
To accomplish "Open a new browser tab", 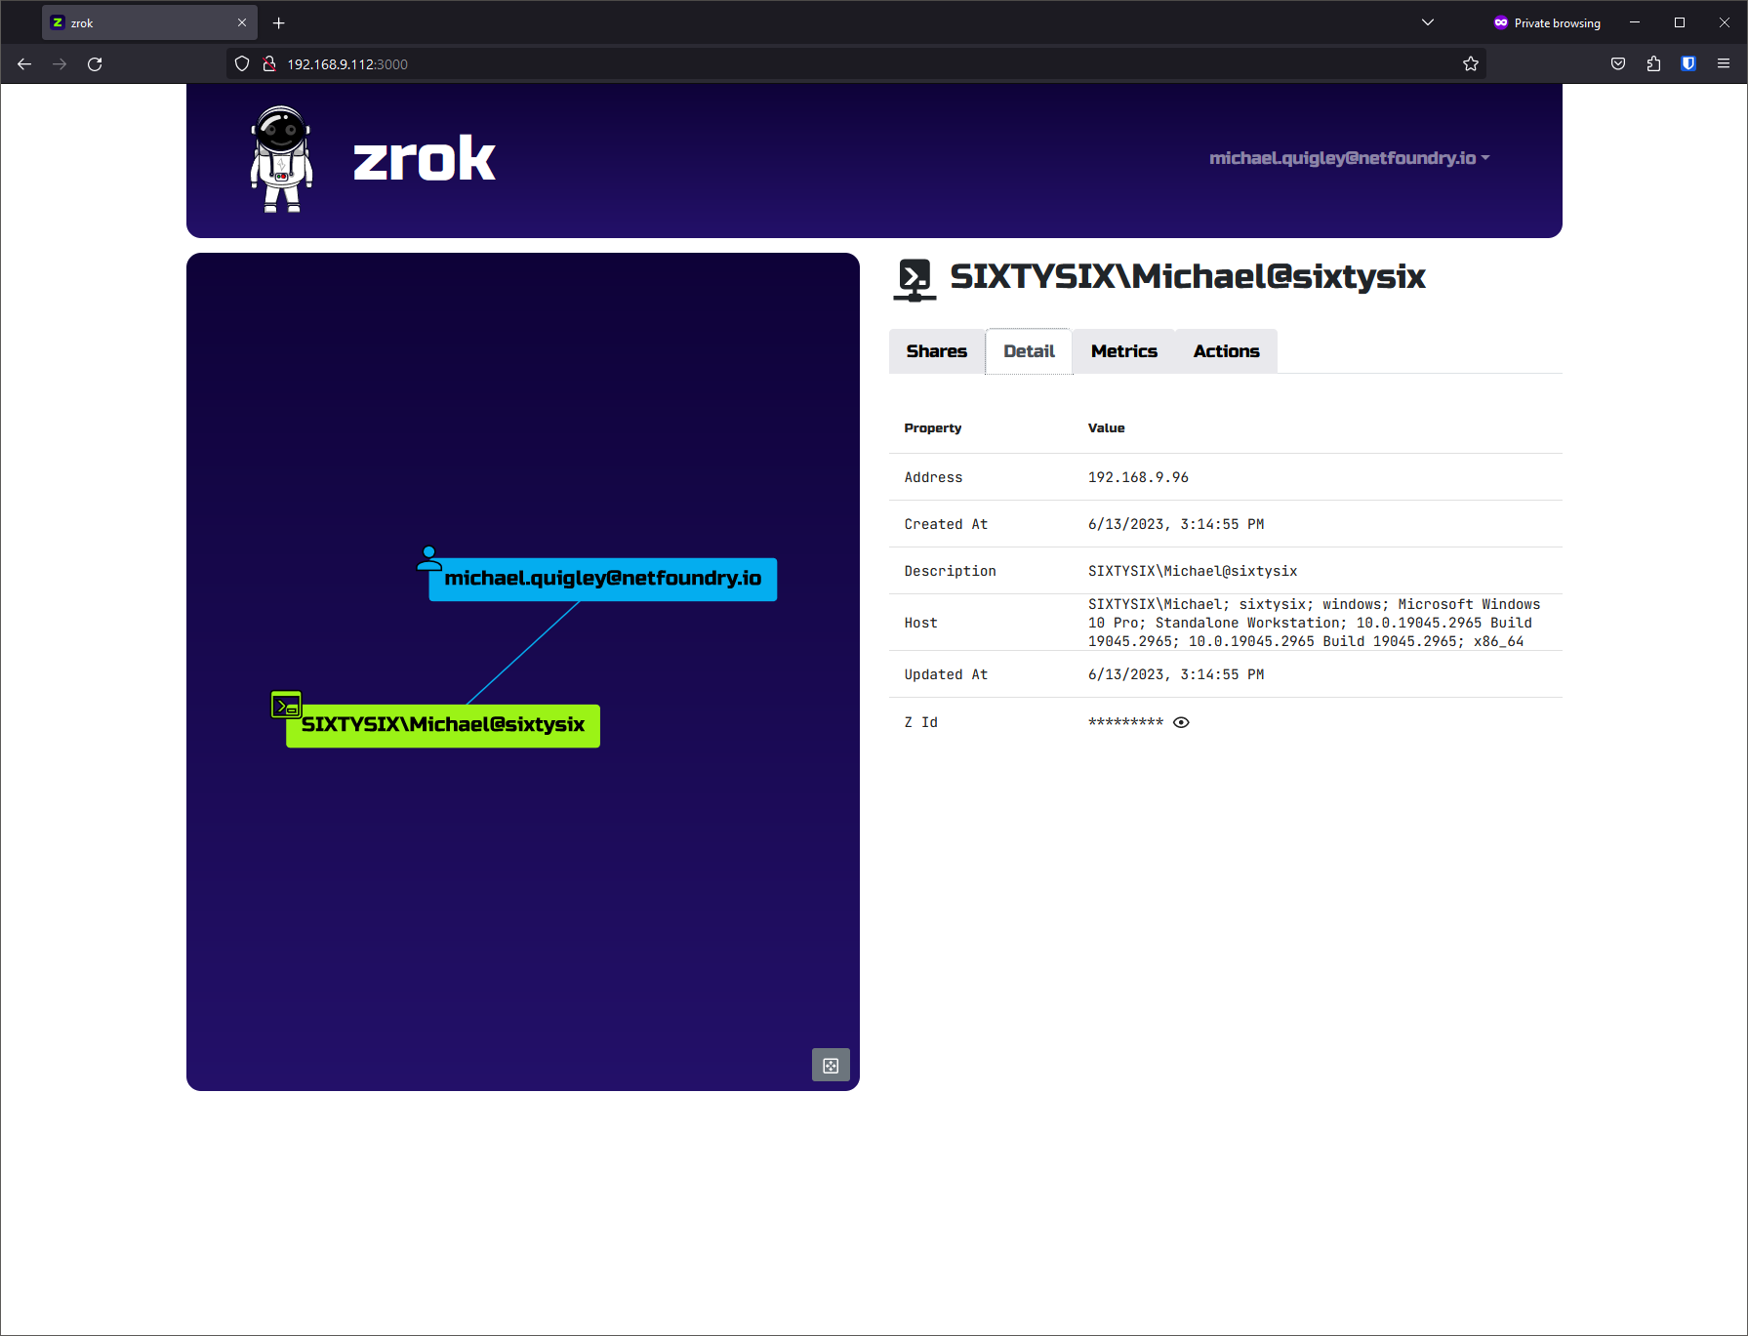I will click(x=279, y=22).
